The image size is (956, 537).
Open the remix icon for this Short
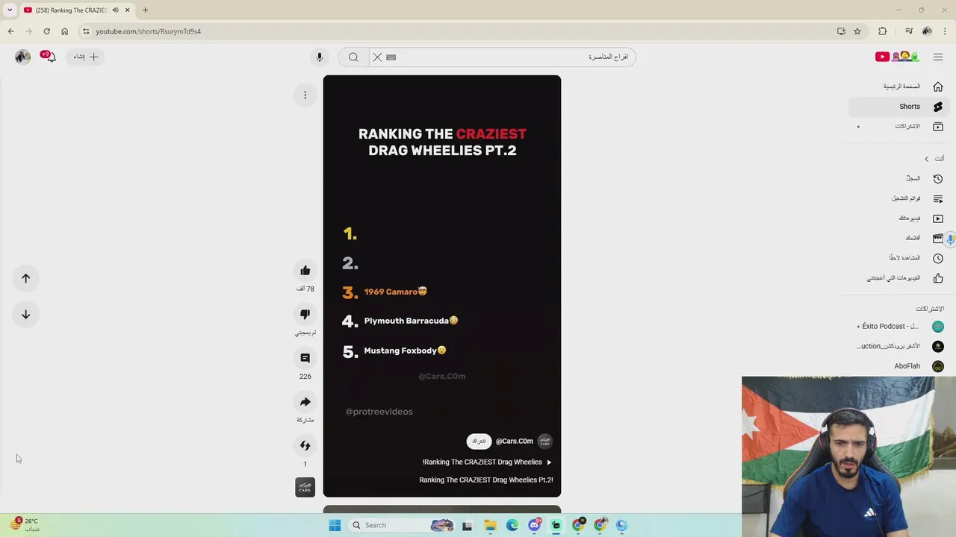(x=305, y=445)
